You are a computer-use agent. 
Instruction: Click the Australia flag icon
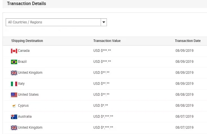pos(14,117)
